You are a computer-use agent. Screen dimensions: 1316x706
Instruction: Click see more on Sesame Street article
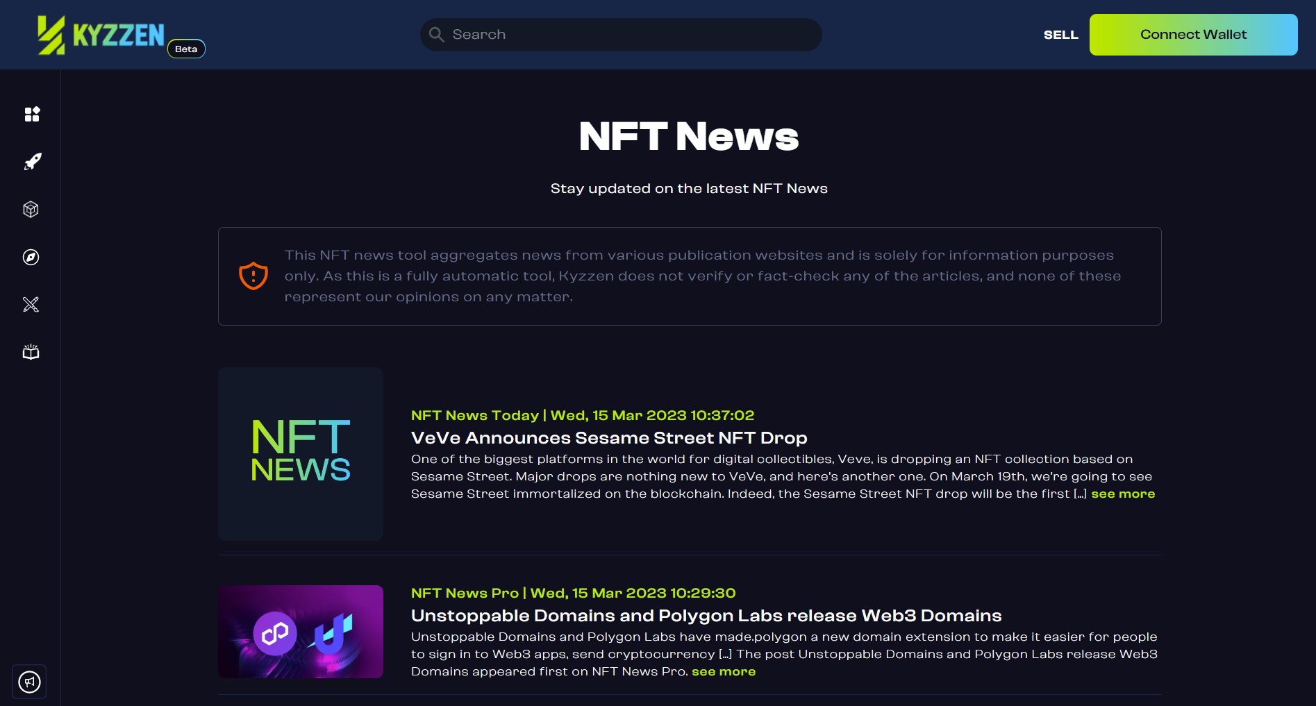coord(1122,494)
